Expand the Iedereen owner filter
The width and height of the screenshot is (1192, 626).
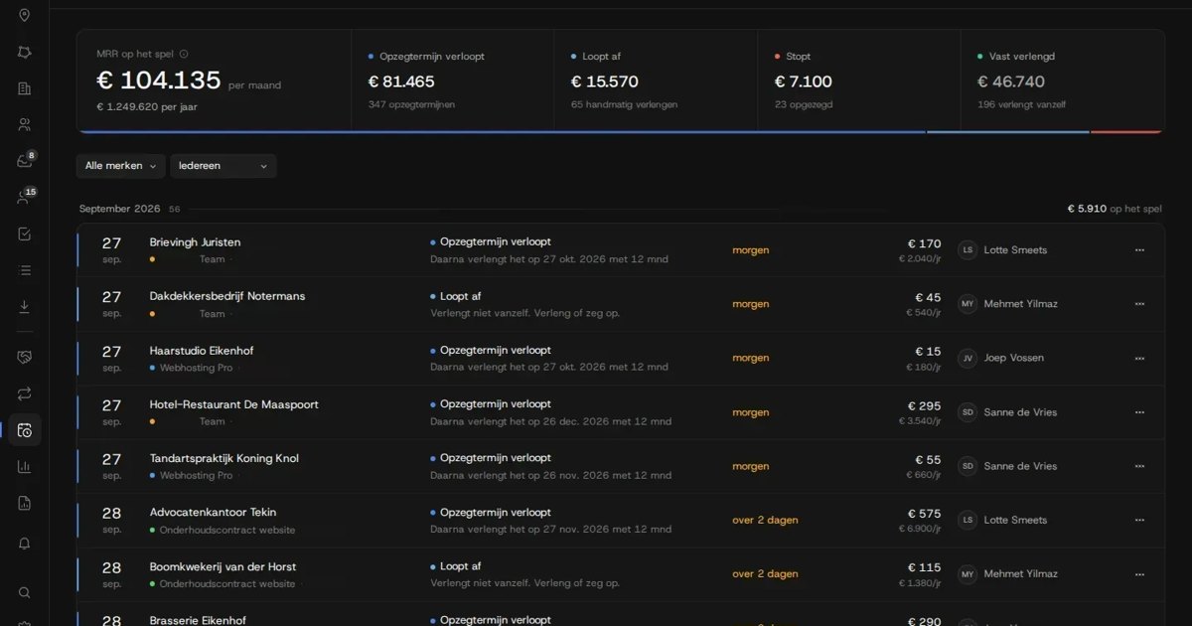tap(223, 166)
